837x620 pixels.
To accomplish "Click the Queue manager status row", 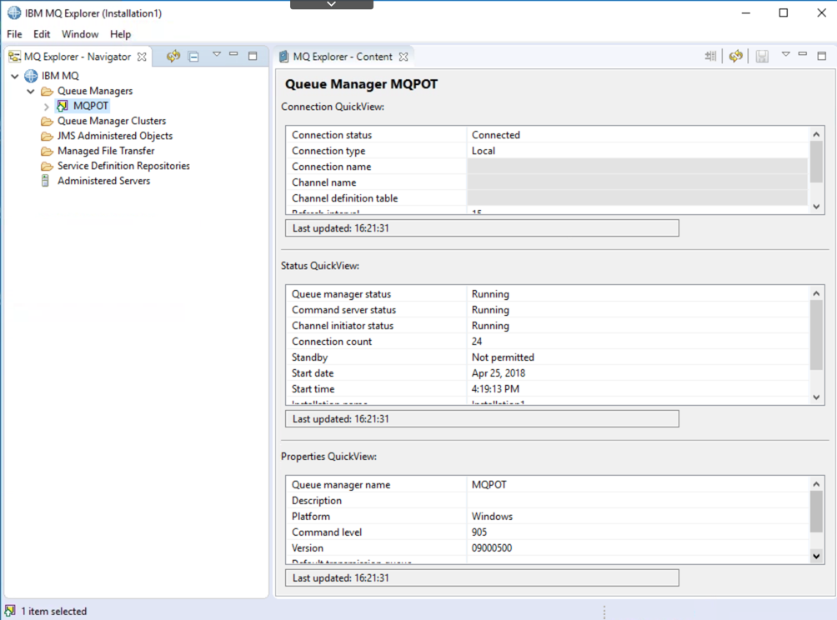I will (x=547, y=294).
